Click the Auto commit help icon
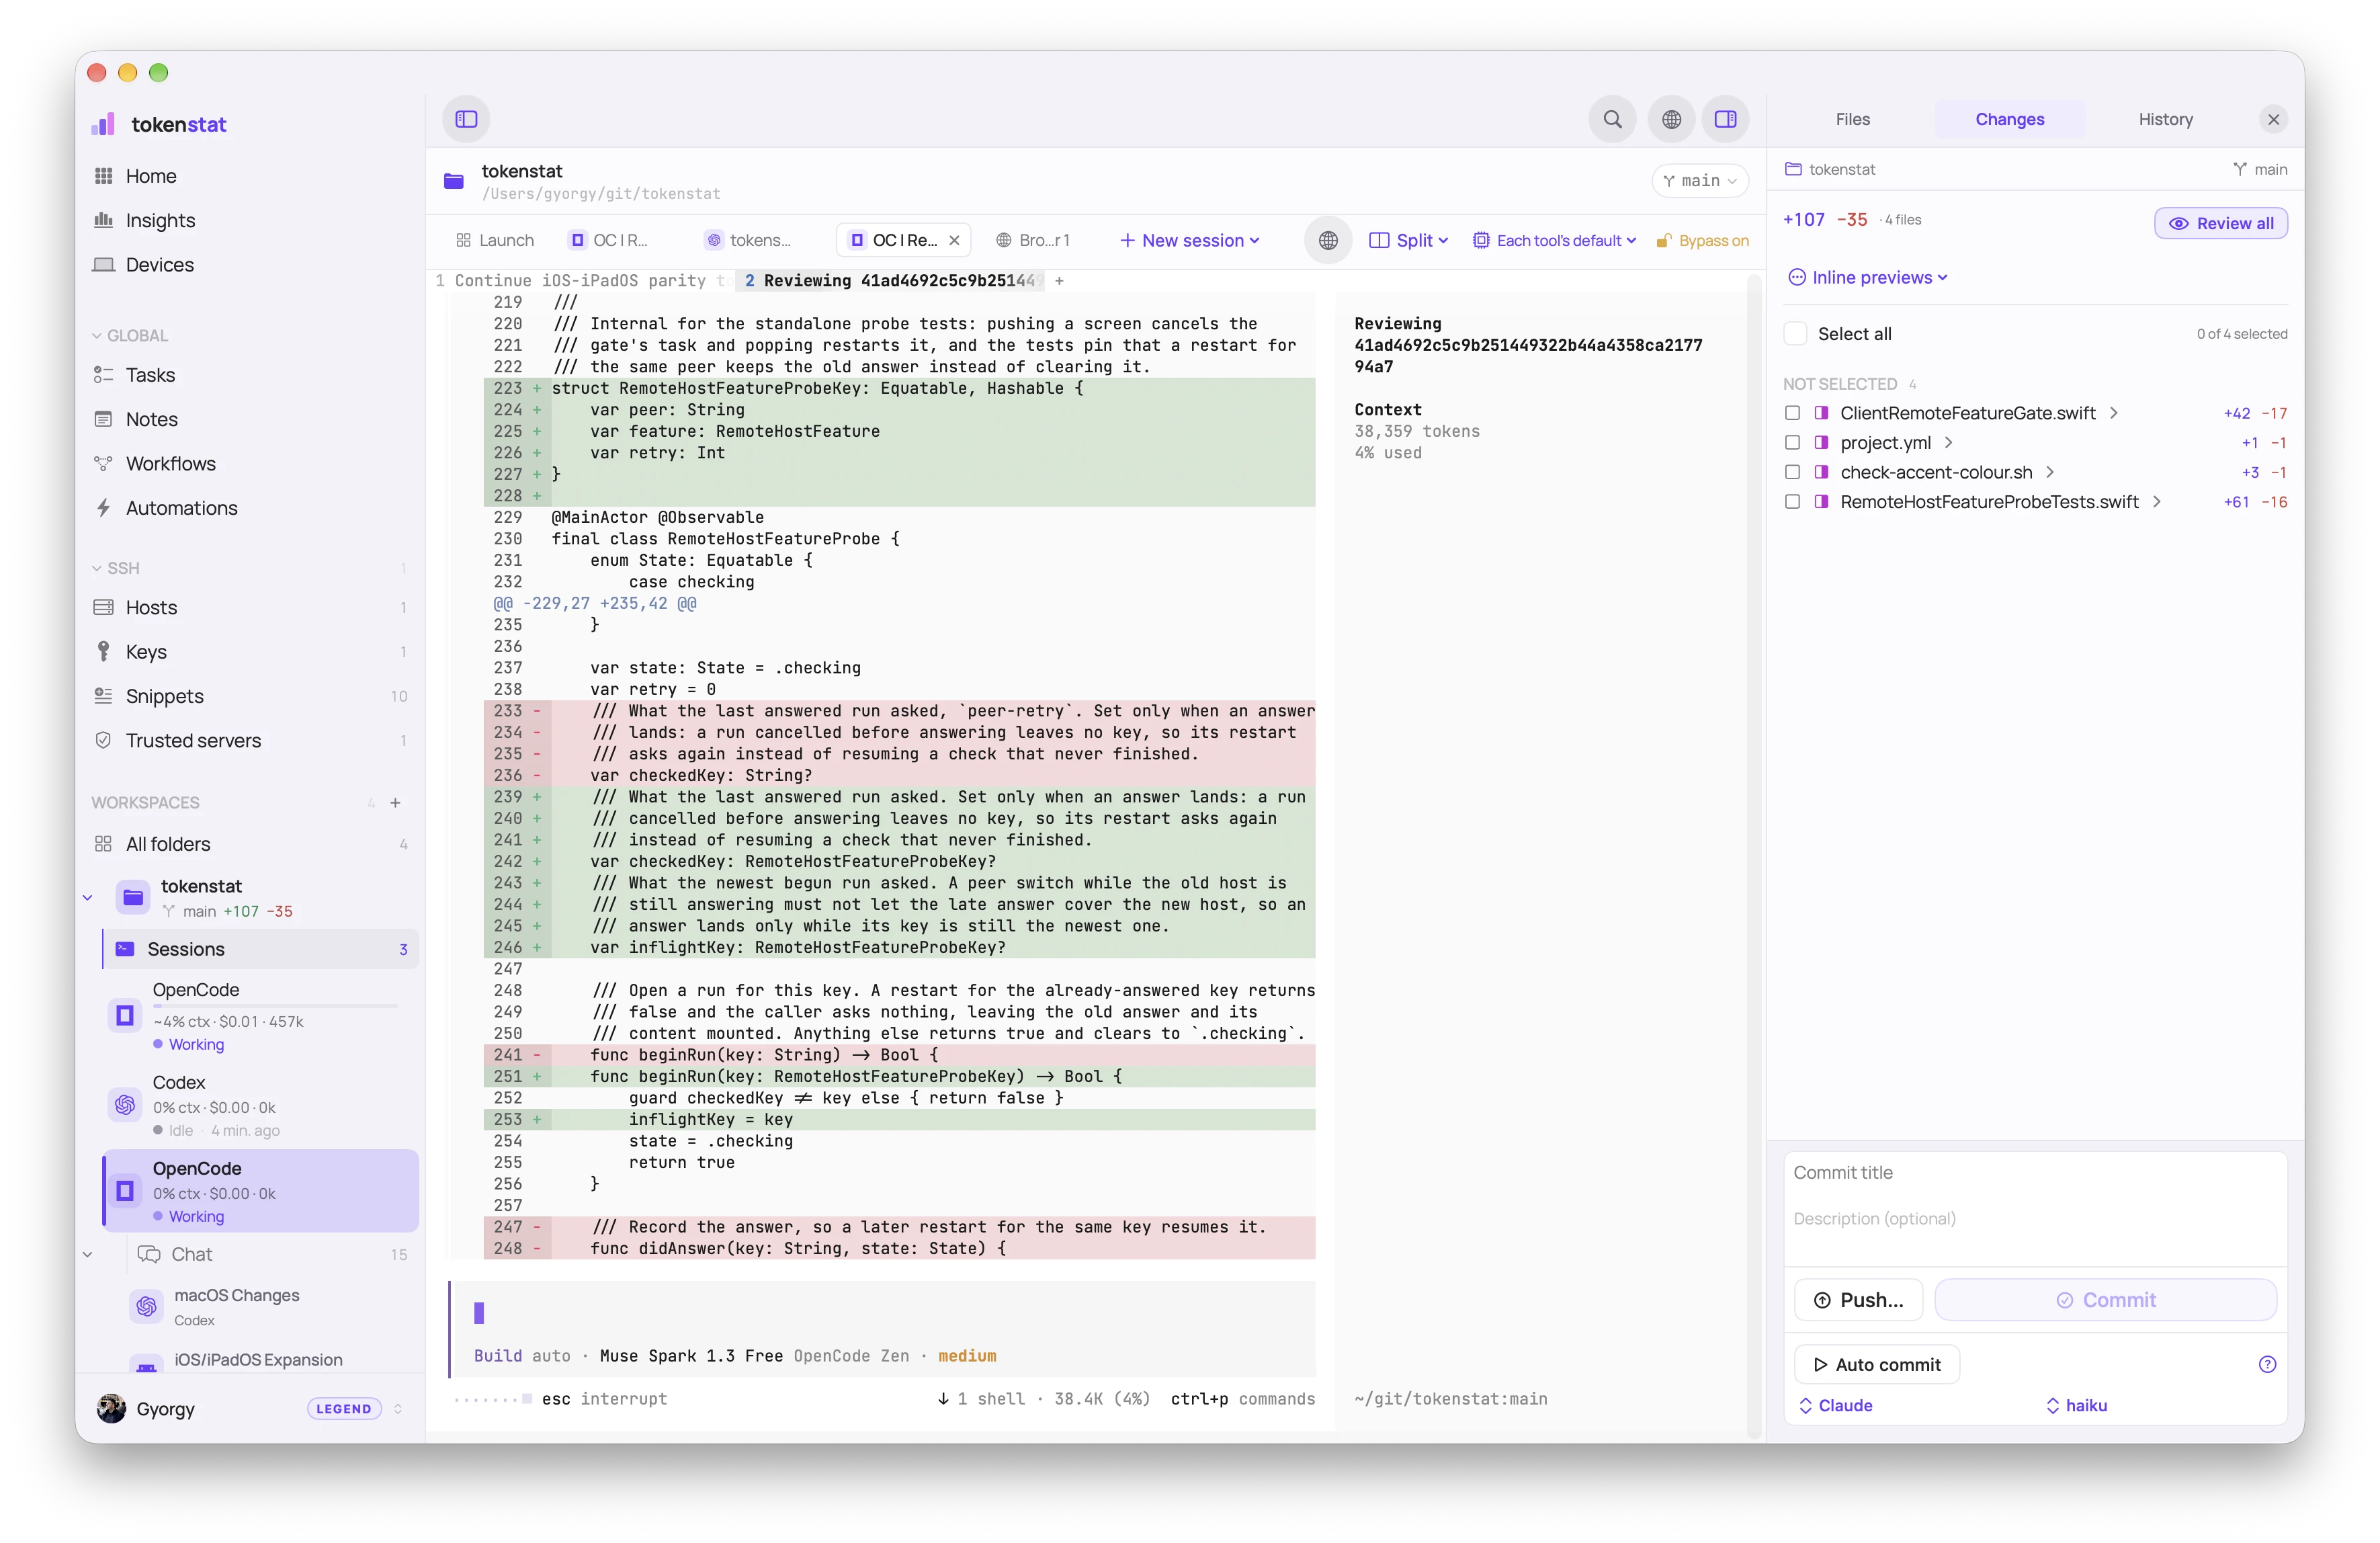2380x1543 pixels. [2267, 1364]
